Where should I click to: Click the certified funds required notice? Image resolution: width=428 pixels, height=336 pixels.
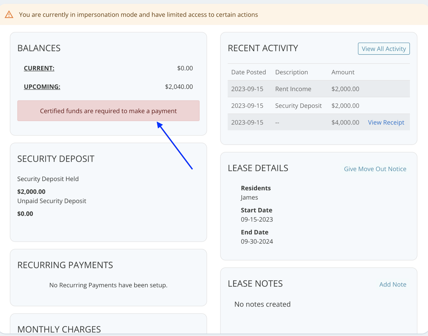click(108, 111)
